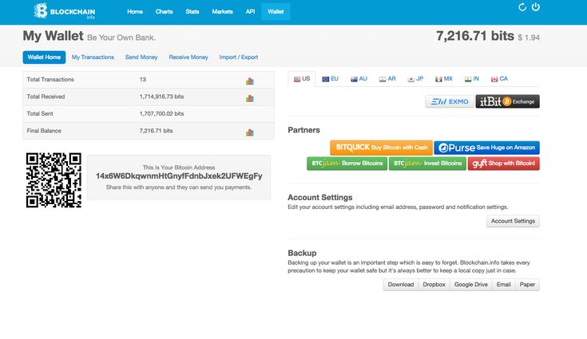Open the Final Balance chart icon
Screen dimensions: 587x339
tap(249, 131)
